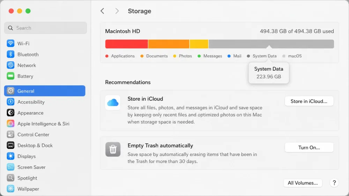This screenshot has width=349, height=196.
Task: Click the Accessibility icon
Action: click(10, 102)
